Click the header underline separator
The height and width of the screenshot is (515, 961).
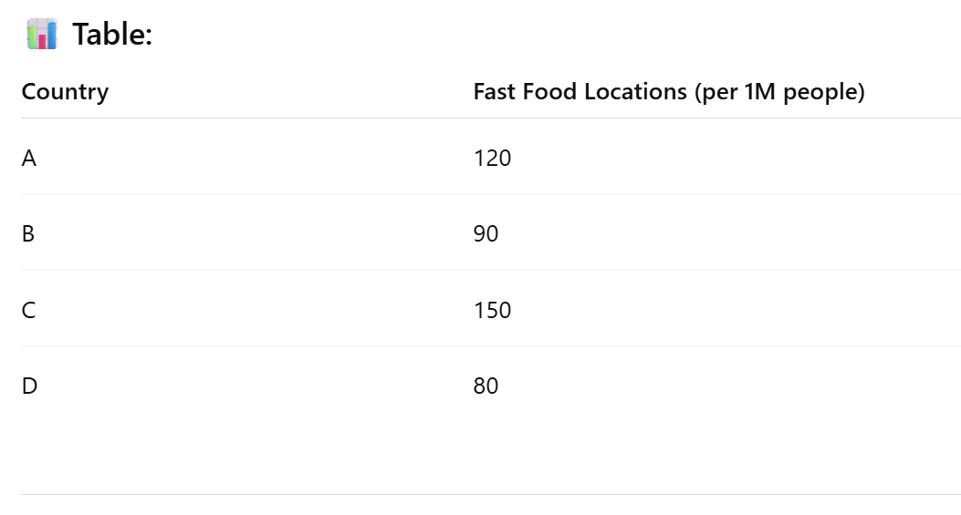pyautogui.click(x=491, y=118)
